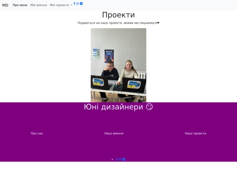The width and height of the screenshot is (237, 178).
Task: Click the subtitle "Подивіться на наші проекти"
Action: pyautogui.click(x=100, y=23)
